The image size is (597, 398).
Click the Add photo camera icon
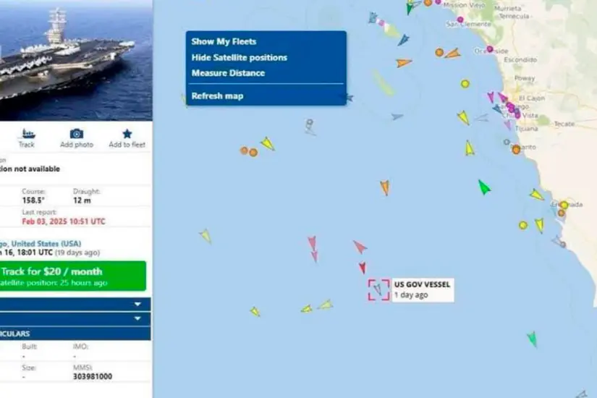pyautogui.click(x=77, y=134)
